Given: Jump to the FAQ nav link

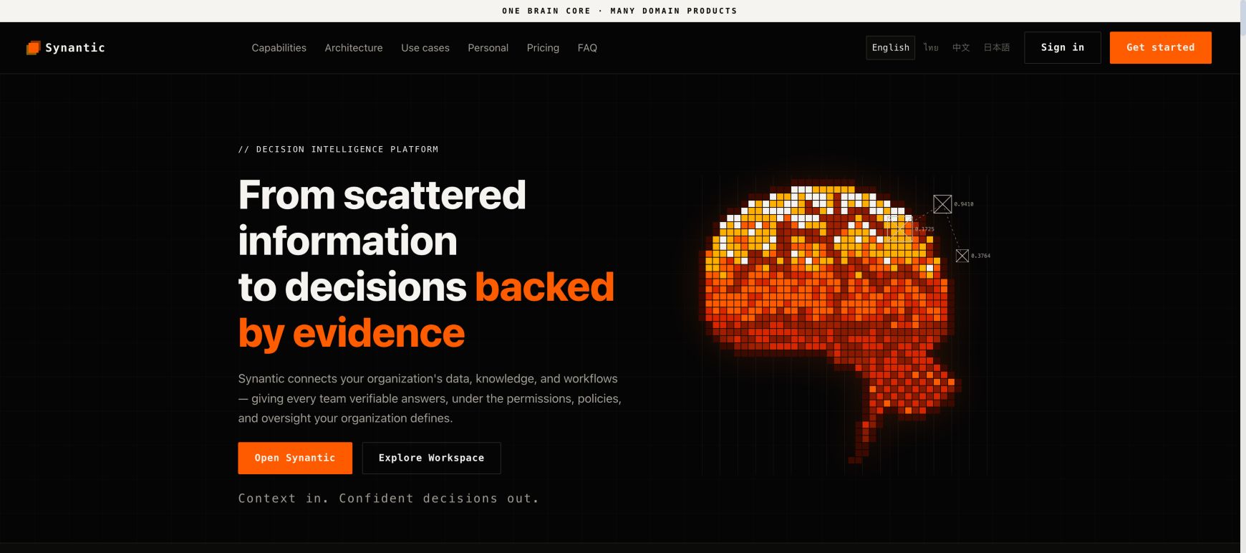Looking at the screenshot, I should point(587,48).
